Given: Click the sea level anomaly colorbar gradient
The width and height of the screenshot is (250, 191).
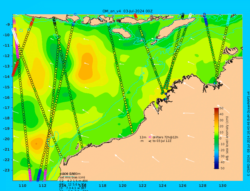Looking at the screenshot, I should (217, 138).
